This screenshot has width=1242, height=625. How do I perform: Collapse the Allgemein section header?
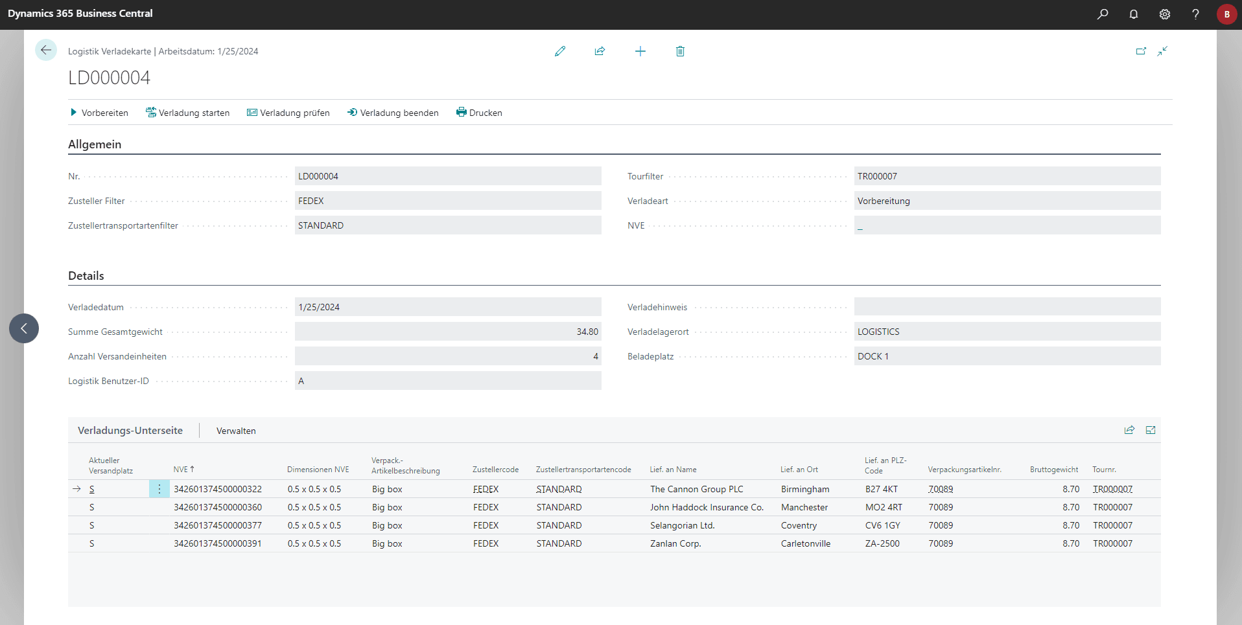pyautogui.click(x=95, y=144)
